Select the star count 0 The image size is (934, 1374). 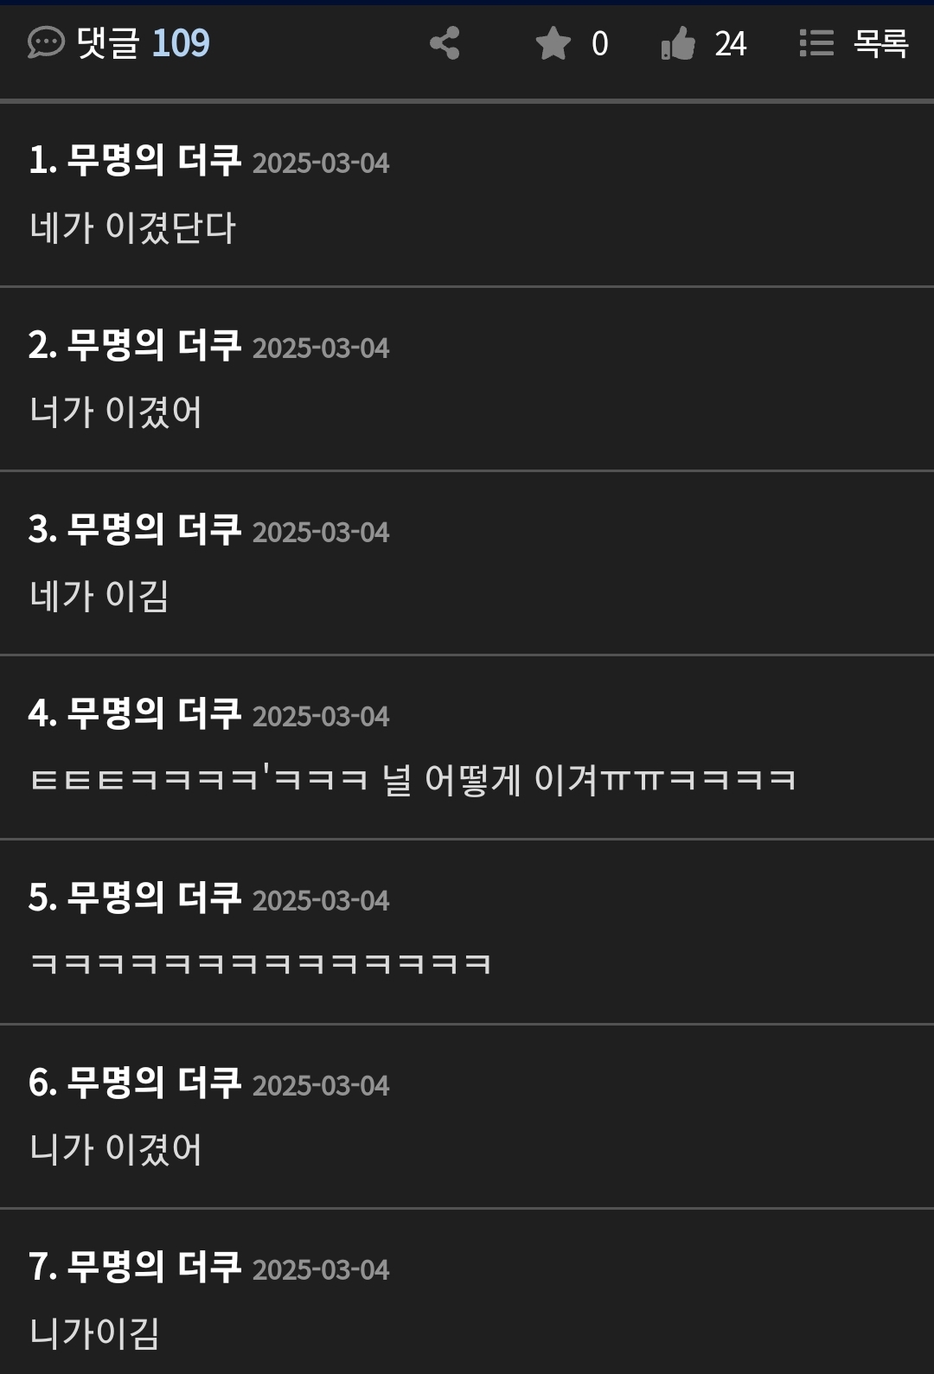(x=599, y=44)
